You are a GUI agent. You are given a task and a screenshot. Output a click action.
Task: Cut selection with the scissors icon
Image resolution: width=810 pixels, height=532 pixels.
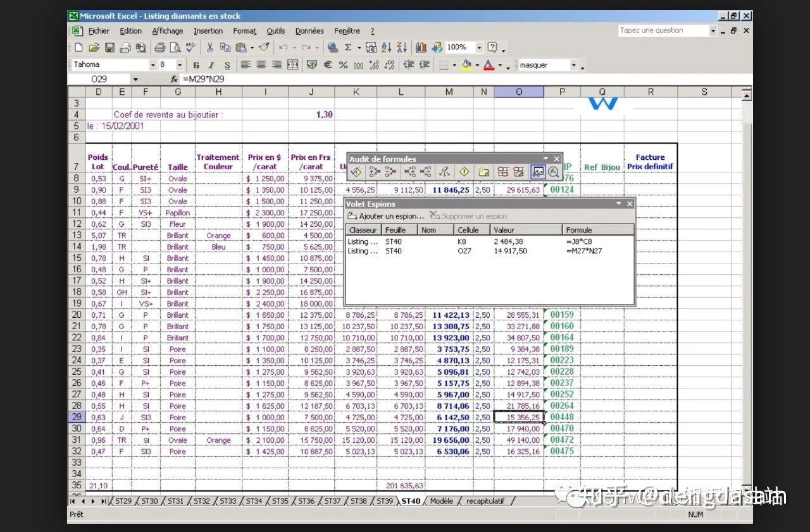click(x=210, y=48)
